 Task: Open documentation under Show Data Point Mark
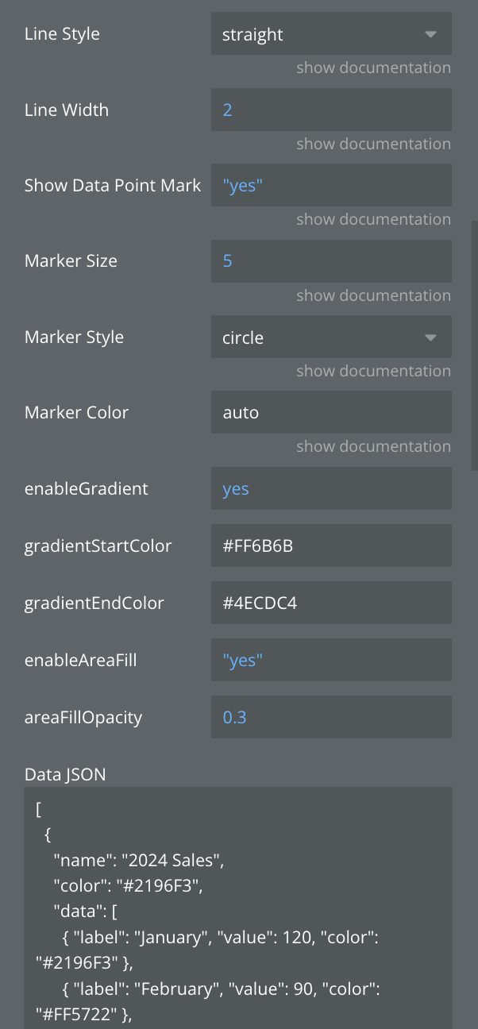(373, 219)
